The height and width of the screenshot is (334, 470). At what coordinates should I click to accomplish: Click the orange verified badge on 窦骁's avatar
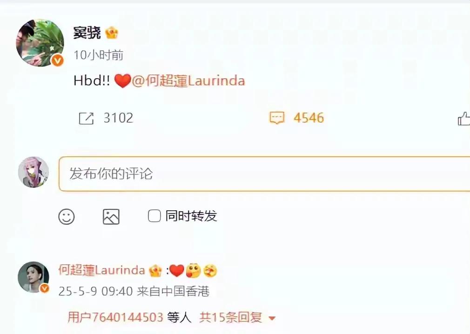pos(57,60)
